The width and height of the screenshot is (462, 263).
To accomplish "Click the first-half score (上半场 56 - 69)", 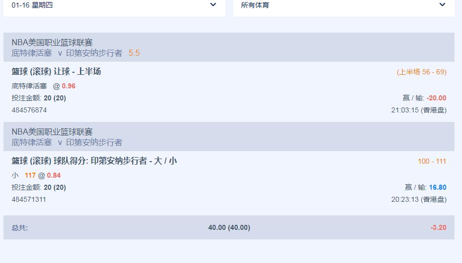I will pyautogui.click(x=421, y=72).
